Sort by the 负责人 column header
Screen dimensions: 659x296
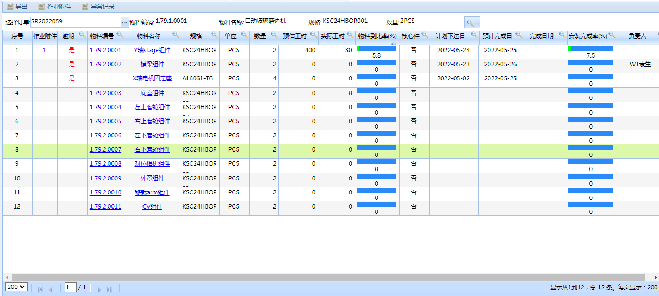coord(637,36)
